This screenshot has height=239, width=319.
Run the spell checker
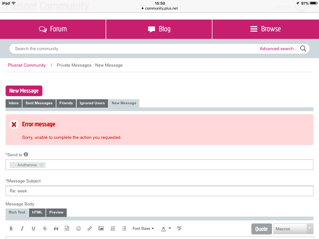[179, 228]
